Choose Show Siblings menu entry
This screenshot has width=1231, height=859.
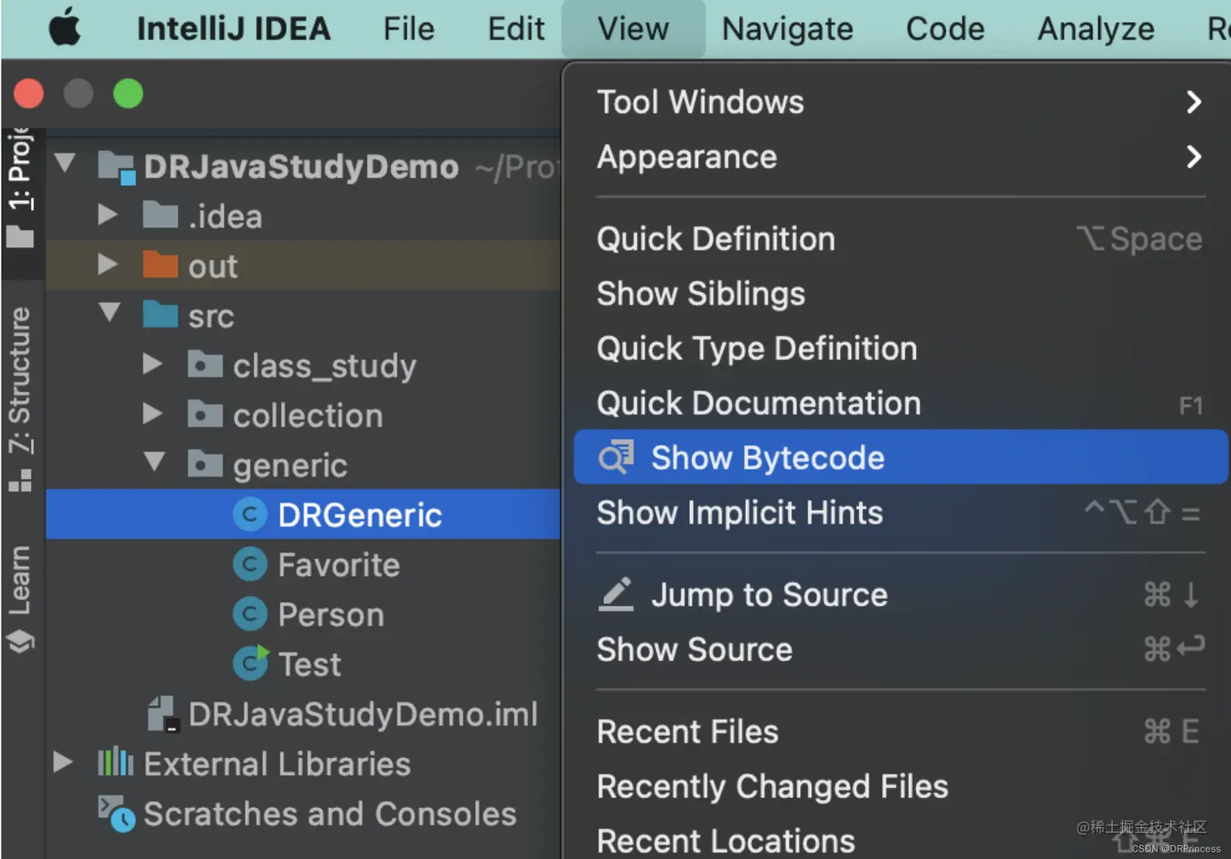(900, 293)
